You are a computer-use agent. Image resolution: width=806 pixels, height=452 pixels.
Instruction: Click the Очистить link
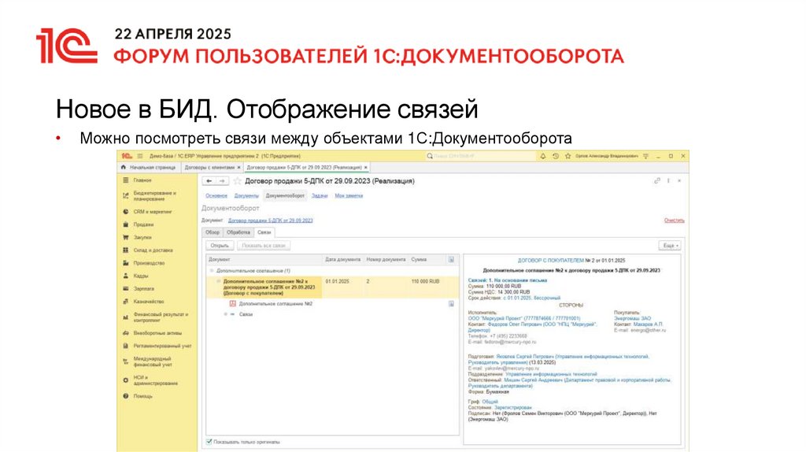coord(674,220)
